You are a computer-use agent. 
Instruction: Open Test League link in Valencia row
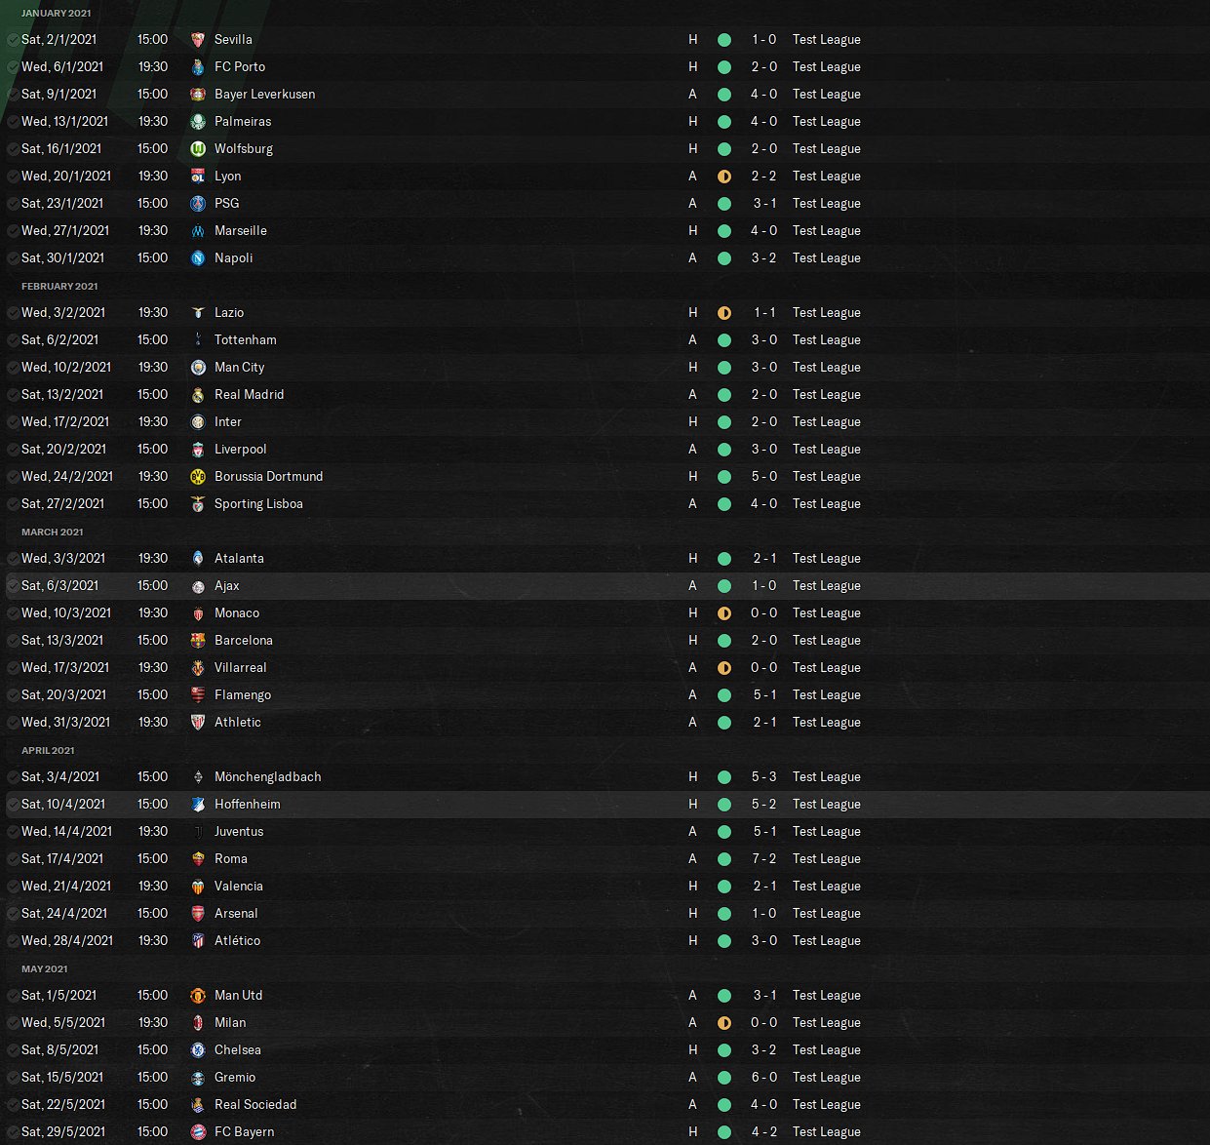tap(826, 887)
